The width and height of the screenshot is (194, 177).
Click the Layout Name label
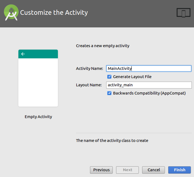89,85
